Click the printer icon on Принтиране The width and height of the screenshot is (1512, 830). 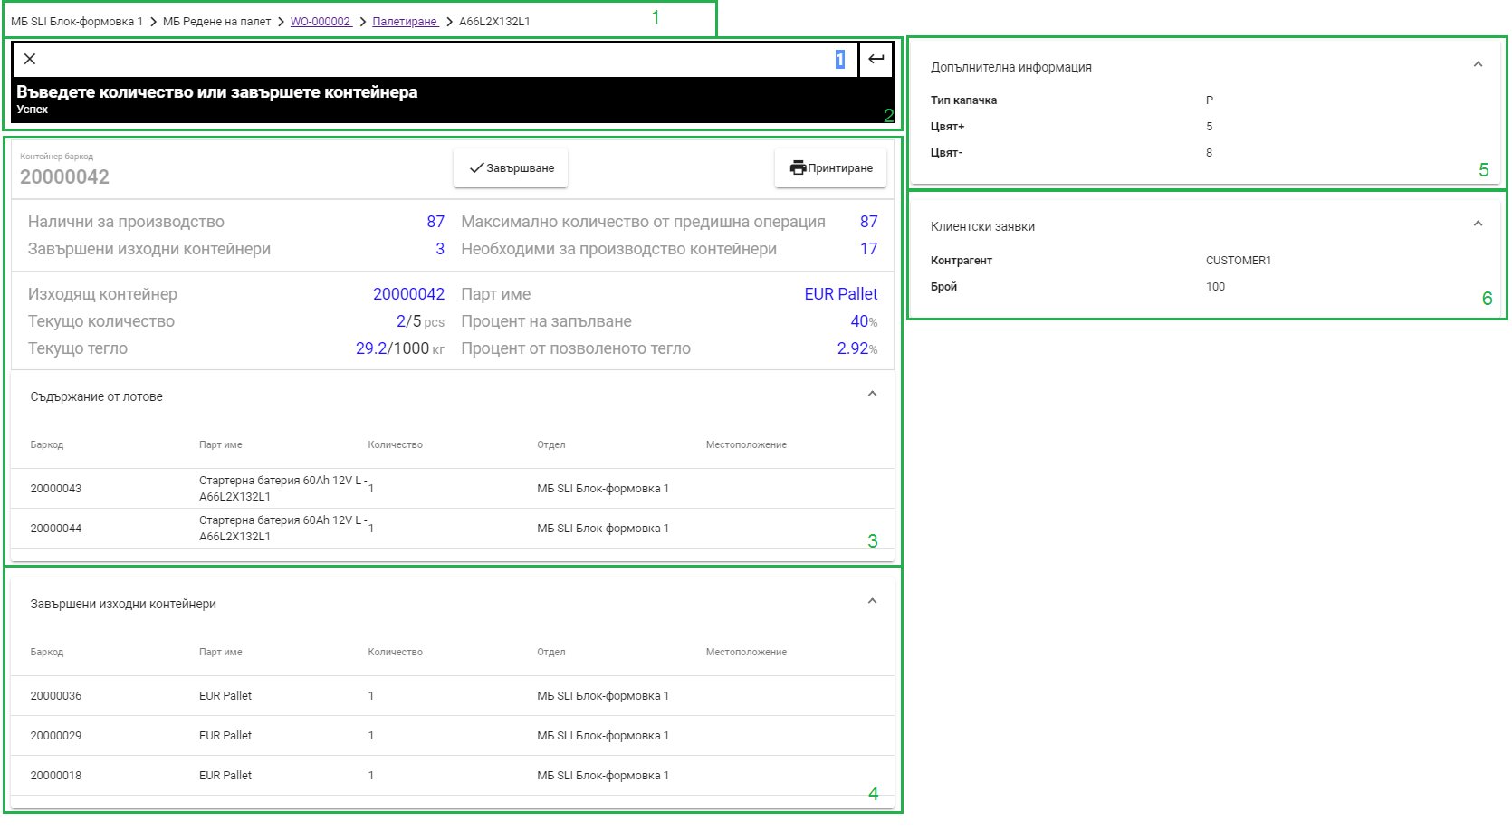[x=797, y=167]
